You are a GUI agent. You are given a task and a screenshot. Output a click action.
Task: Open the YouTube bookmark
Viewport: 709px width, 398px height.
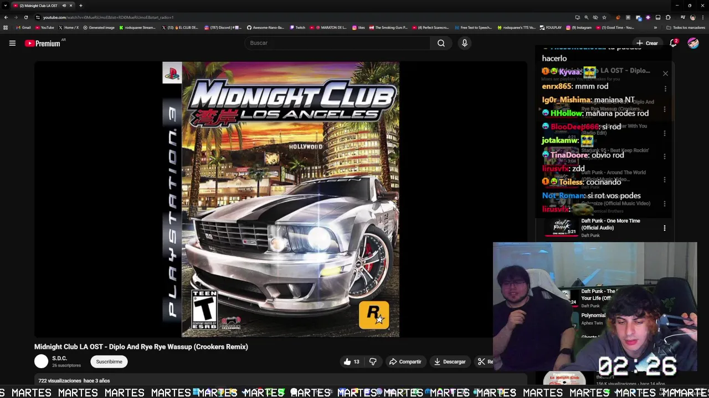pyautogui.click(x=44, y=28)
